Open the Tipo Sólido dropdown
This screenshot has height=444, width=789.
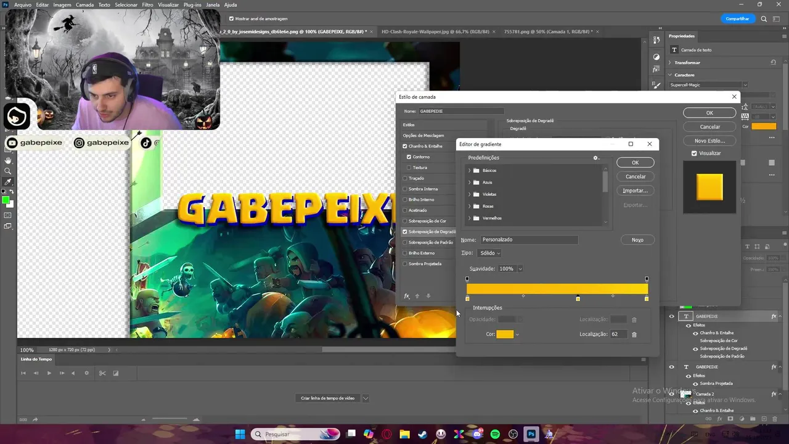(x=489, y=253)
